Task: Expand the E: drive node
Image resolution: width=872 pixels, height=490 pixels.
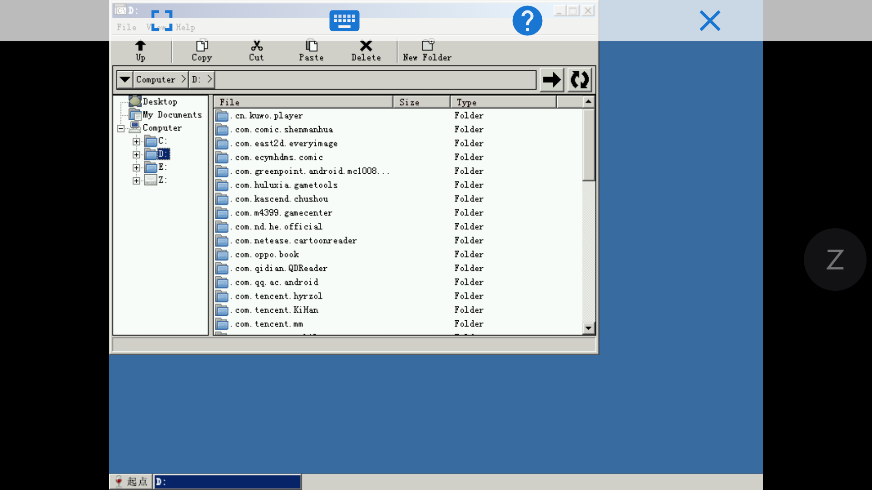Action: [136, 168]
